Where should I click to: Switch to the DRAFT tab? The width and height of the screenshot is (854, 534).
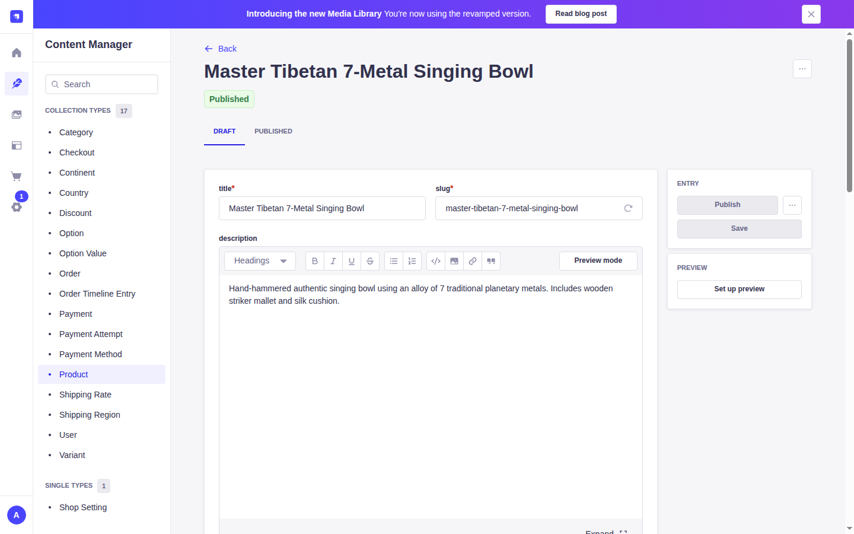225,131
